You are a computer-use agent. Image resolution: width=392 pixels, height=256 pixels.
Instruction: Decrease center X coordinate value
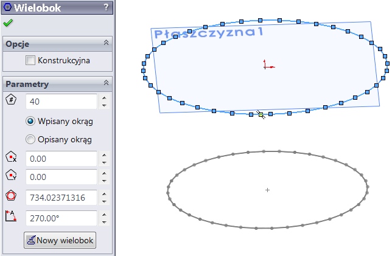(x=104, y=162)
